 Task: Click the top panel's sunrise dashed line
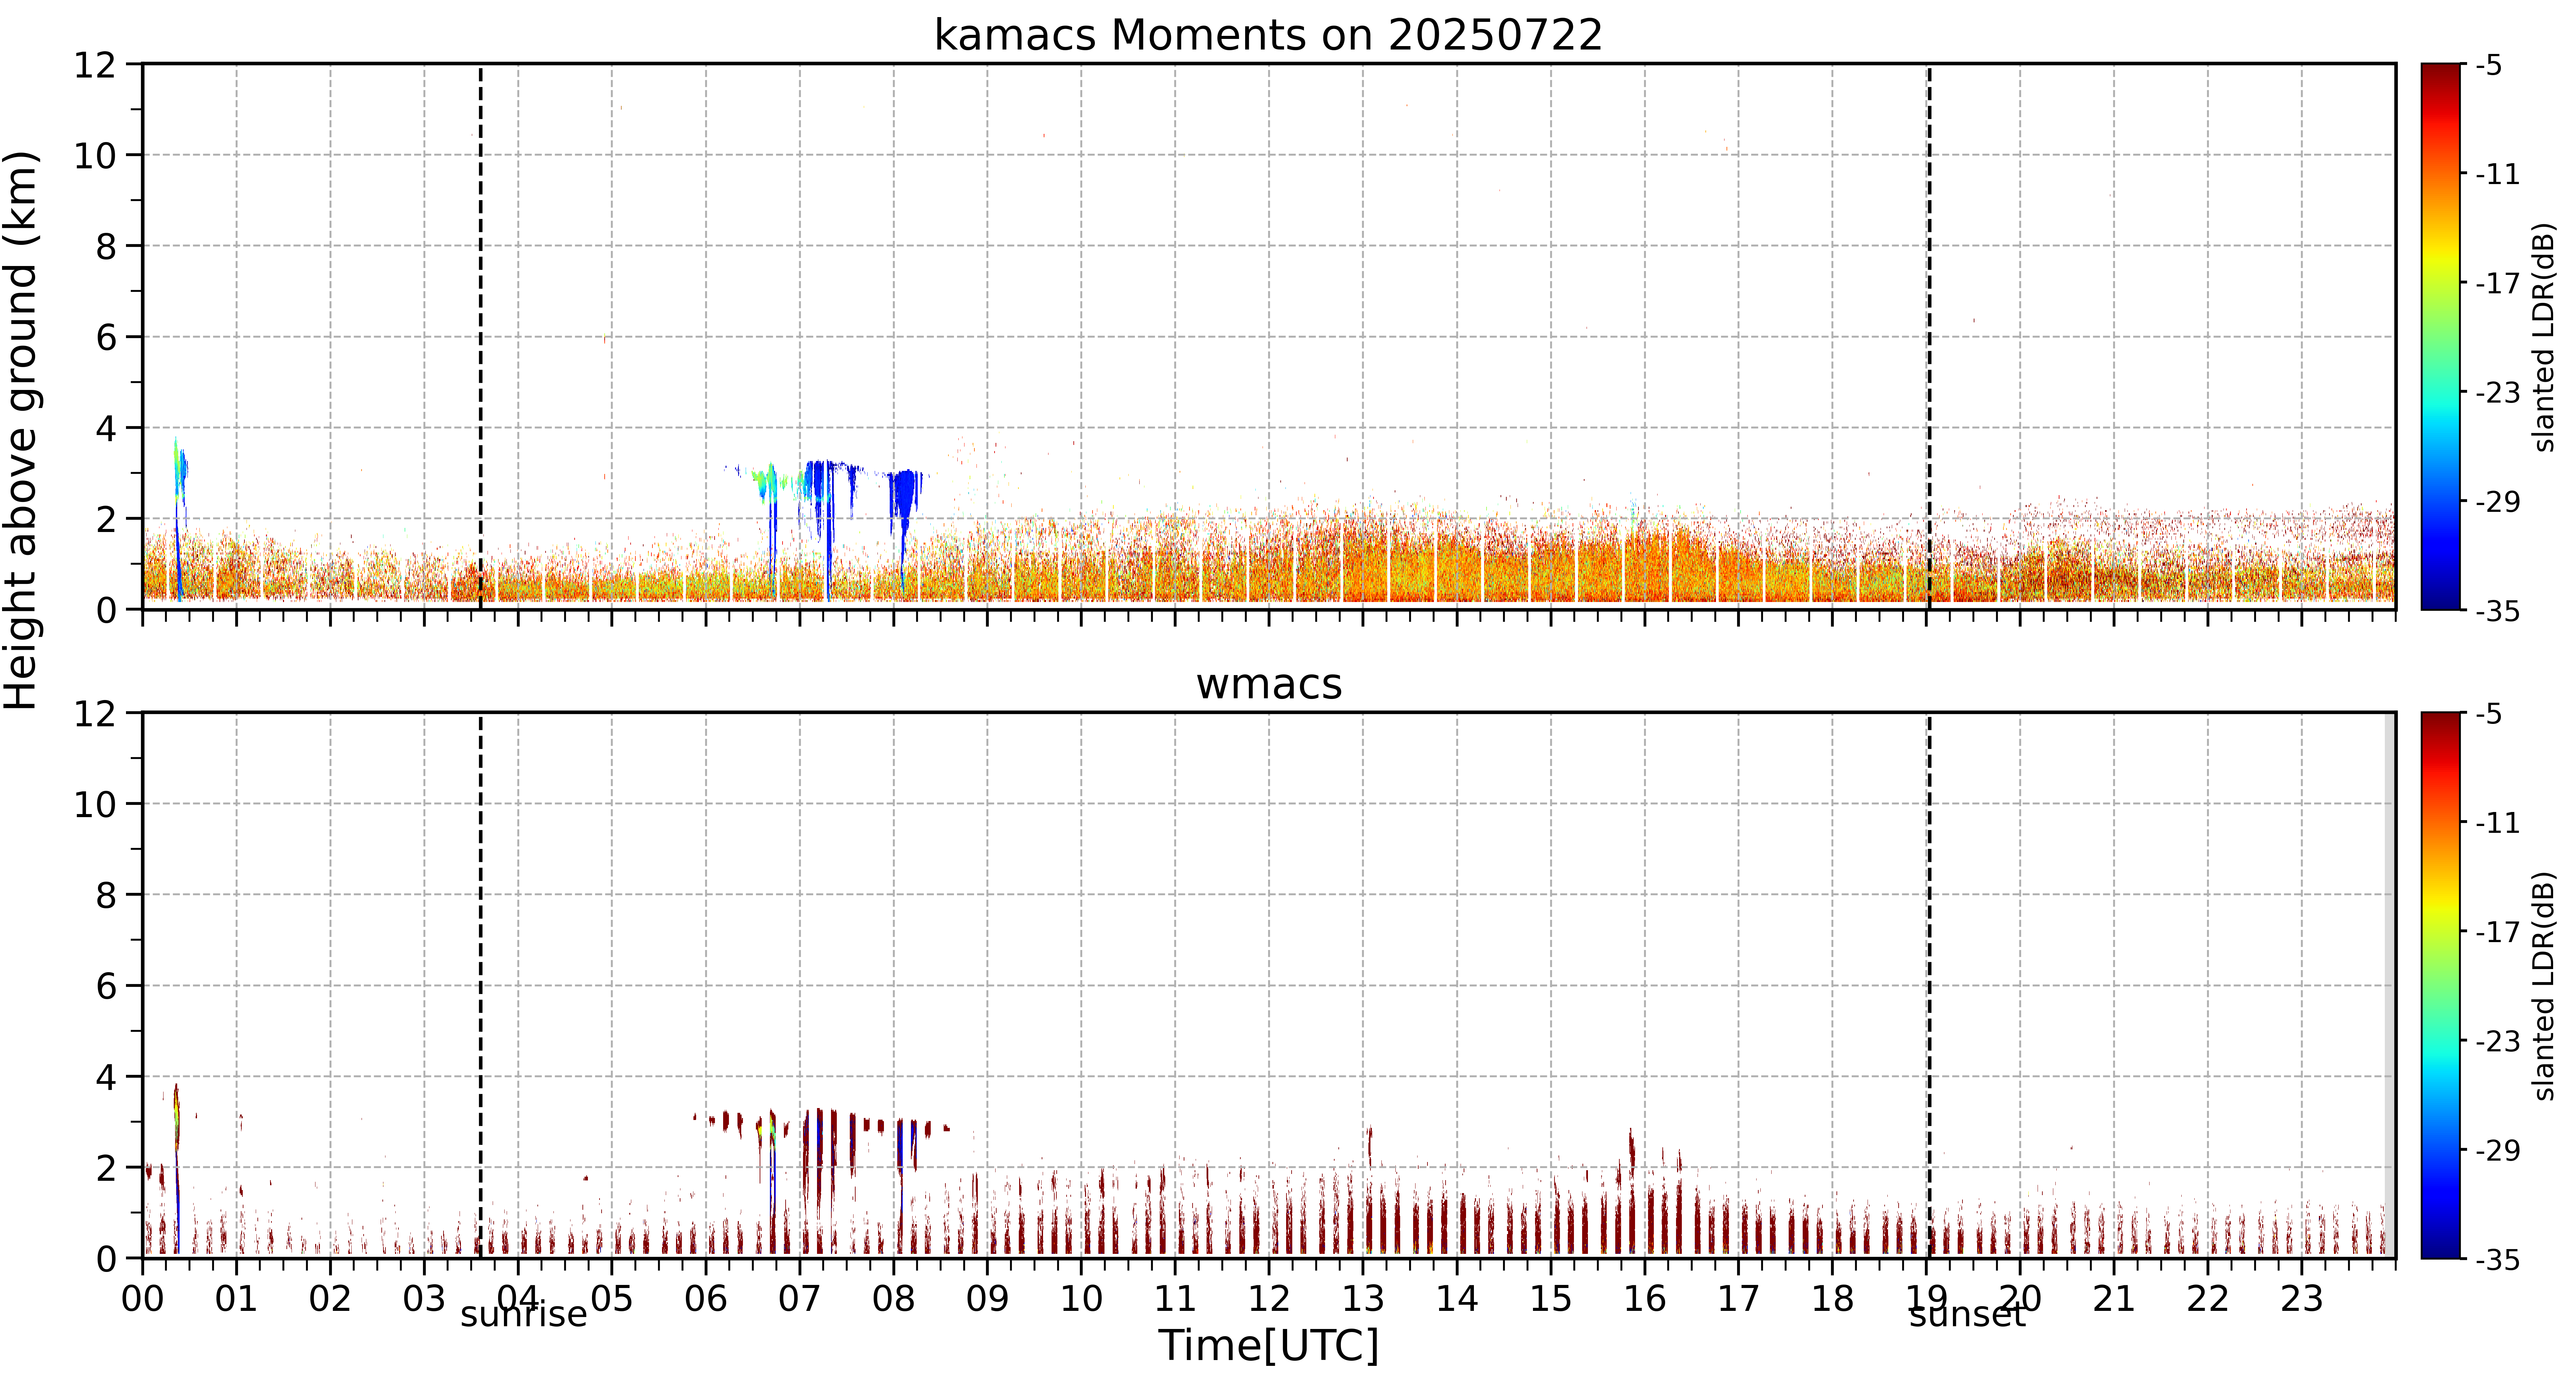pos(481,337)
